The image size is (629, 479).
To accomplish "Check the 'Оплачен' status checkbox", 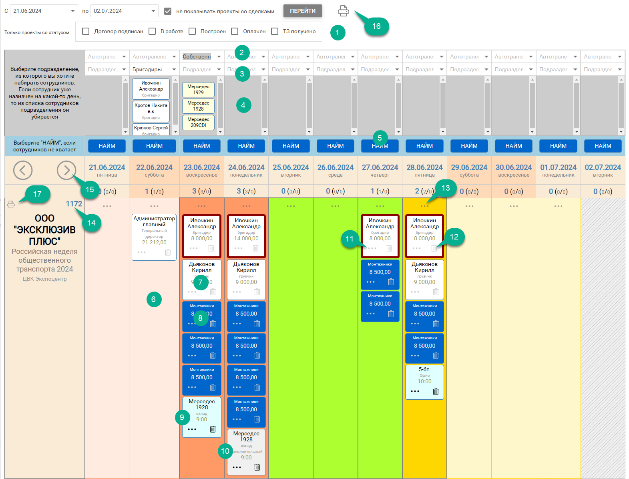I will click(x=235, y=31).
